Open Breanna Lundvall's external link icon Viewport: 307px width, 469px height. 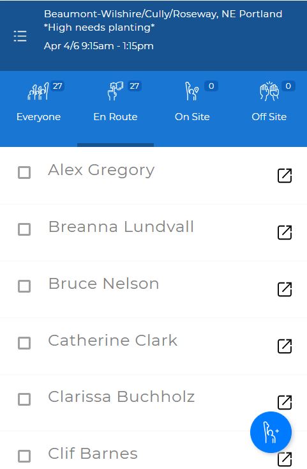(x=285, y=233)
